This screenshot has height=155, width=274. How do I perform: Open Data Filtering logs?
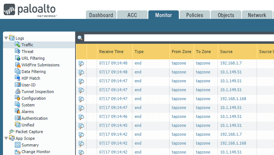33,72
